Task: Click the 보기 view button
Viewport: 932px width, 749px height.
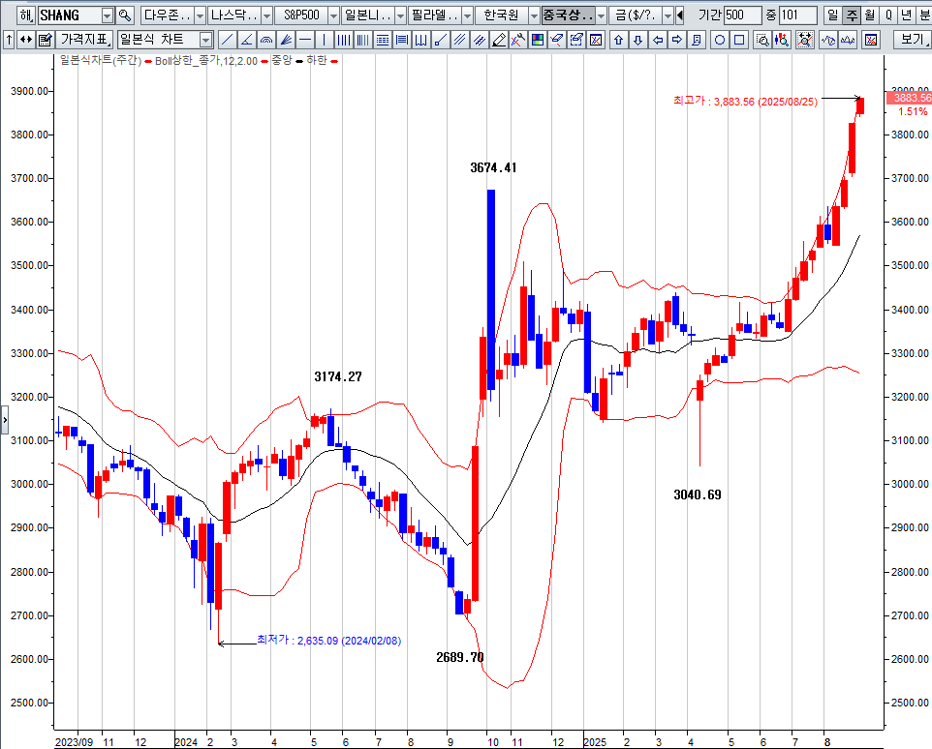Action: [911, 40]
